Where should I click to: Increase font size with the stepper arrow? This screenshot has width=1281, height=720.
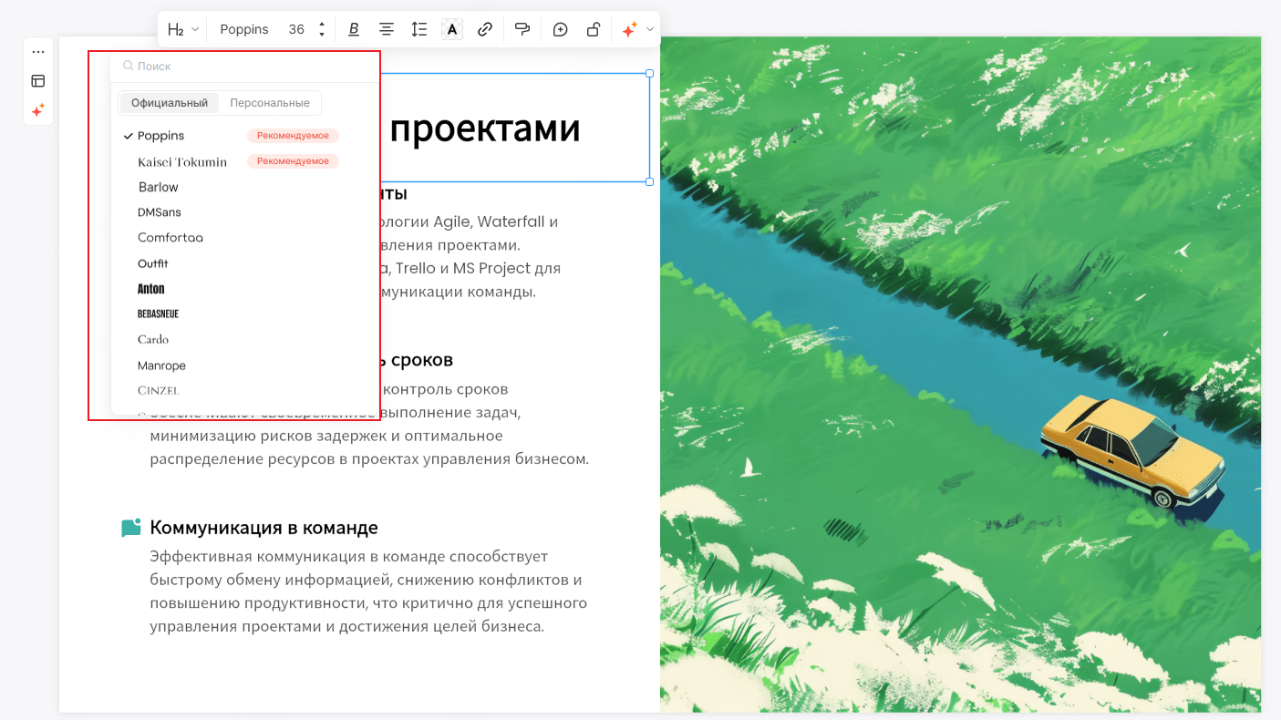[321, 24]
